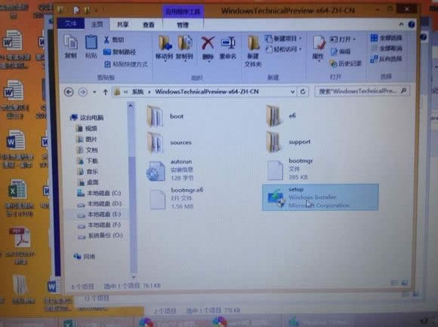Switch to large icons view in status bar
The height and width of the screenshot is (327, 438).
point(405,283)
